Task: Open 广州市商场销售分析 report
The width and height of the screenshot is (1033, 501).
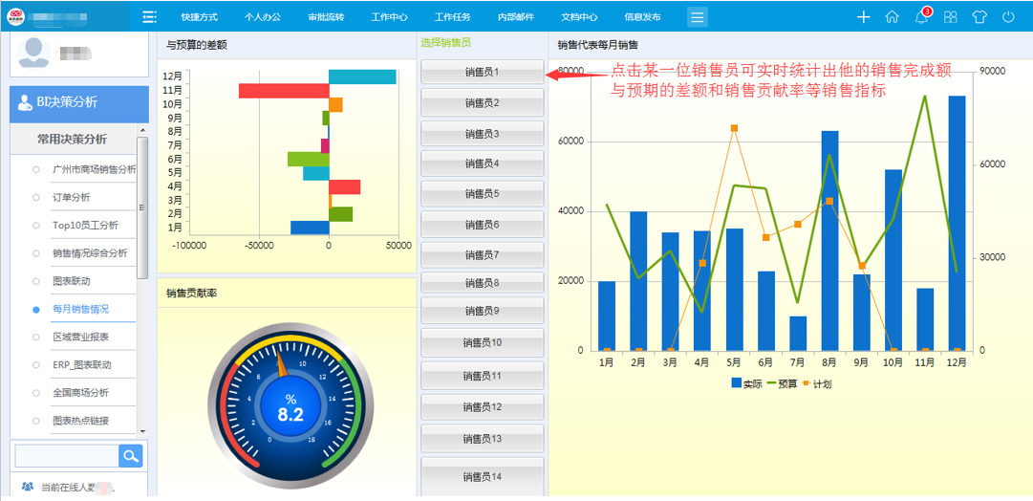Action: click(95, 169)
